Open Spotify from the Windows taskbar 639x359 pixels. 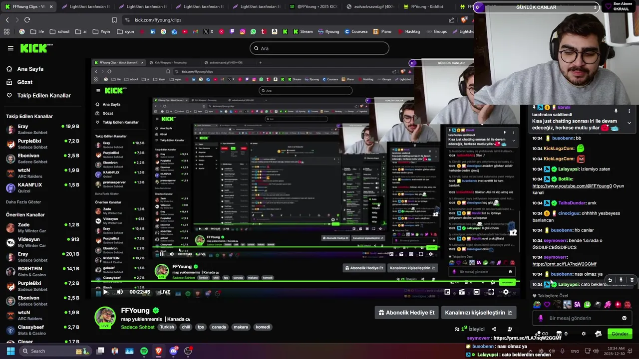144,351
